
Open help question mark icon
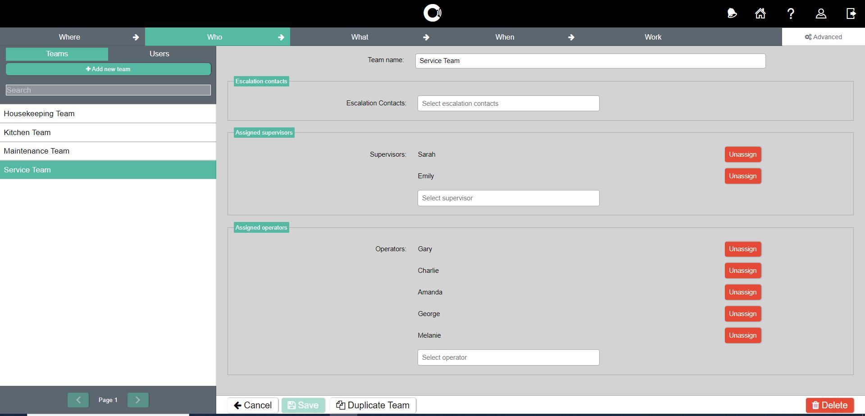pyautogui.click(x=791, y=14)
